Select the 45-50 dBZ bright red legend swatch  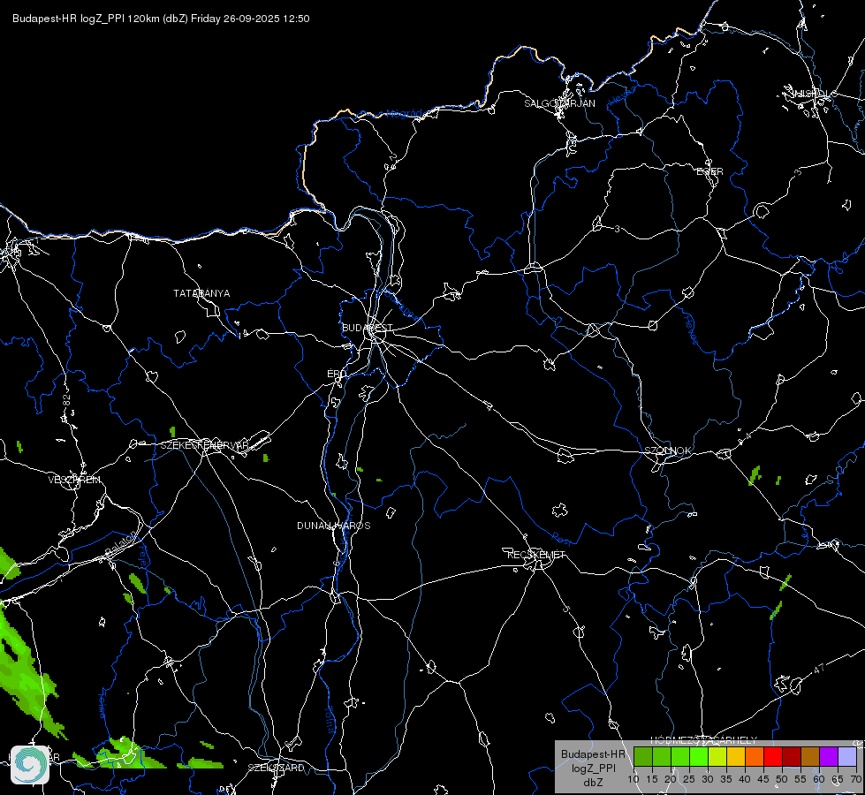click(773, 756)
